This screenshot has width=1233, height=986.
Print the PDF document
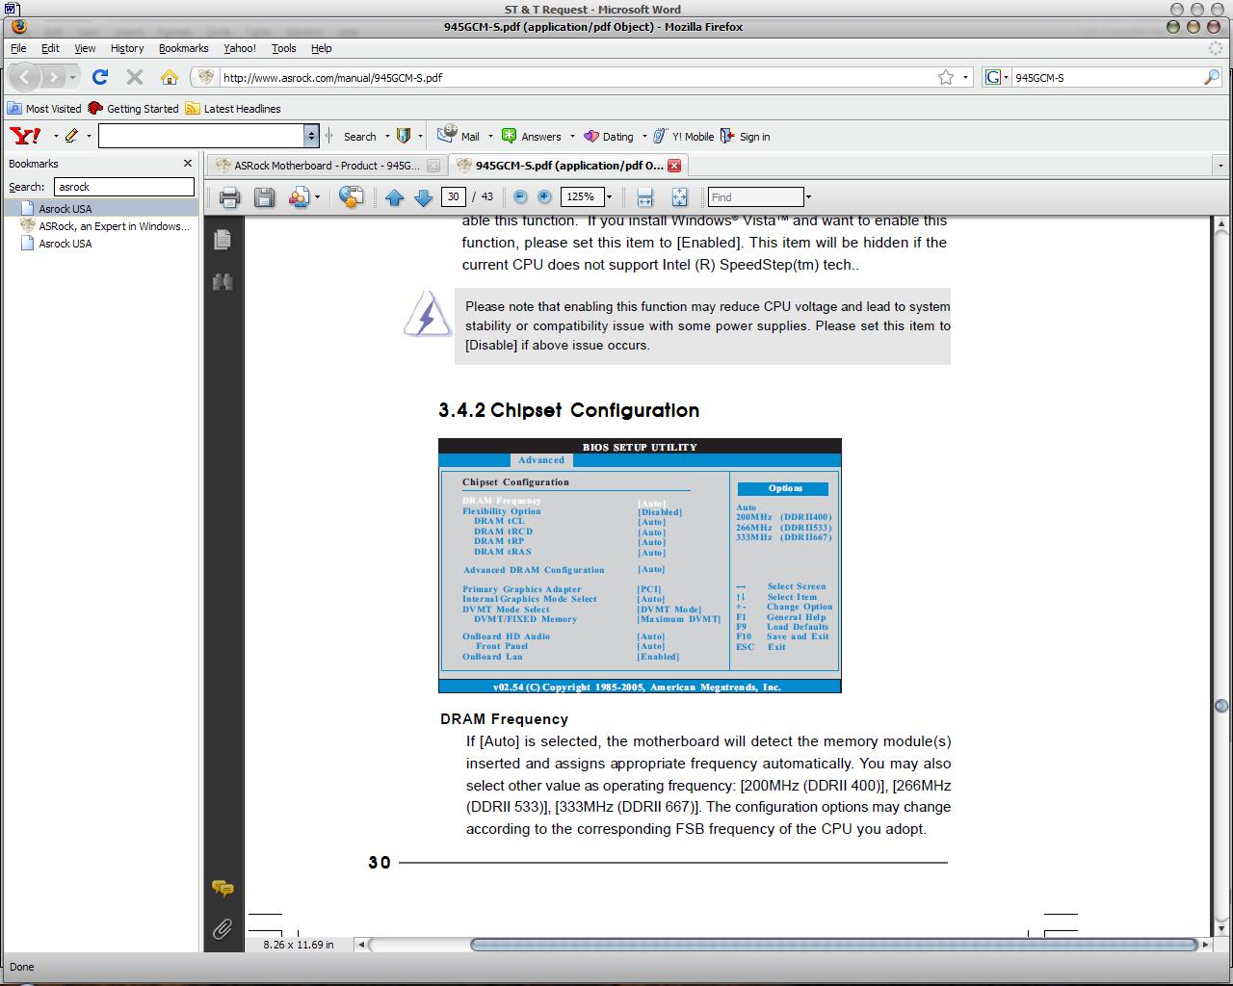click(x=229, y=197)
